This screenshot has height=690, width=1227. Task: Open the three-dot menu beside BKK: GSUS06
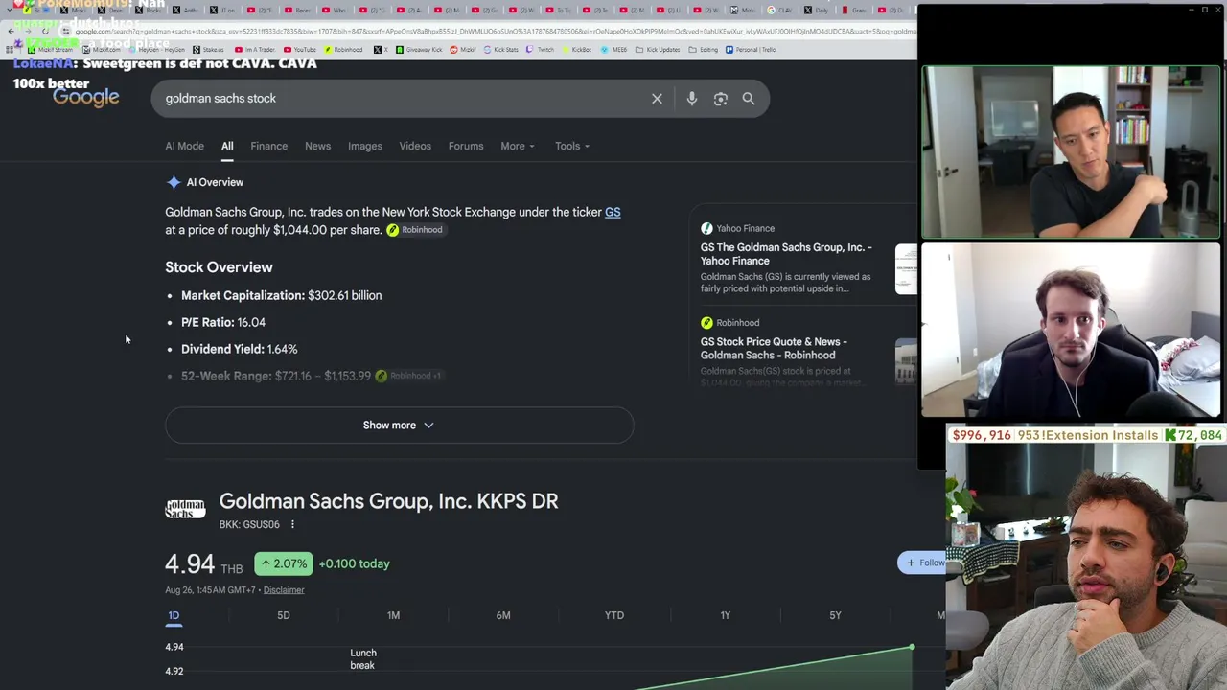click(292, 524)
